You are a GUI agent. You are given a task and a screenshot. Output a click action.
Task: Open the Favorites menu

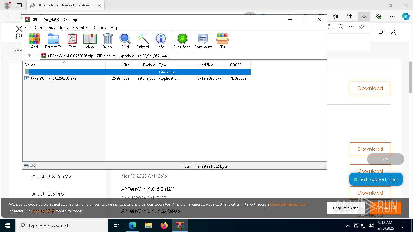[x=80, y=28]
